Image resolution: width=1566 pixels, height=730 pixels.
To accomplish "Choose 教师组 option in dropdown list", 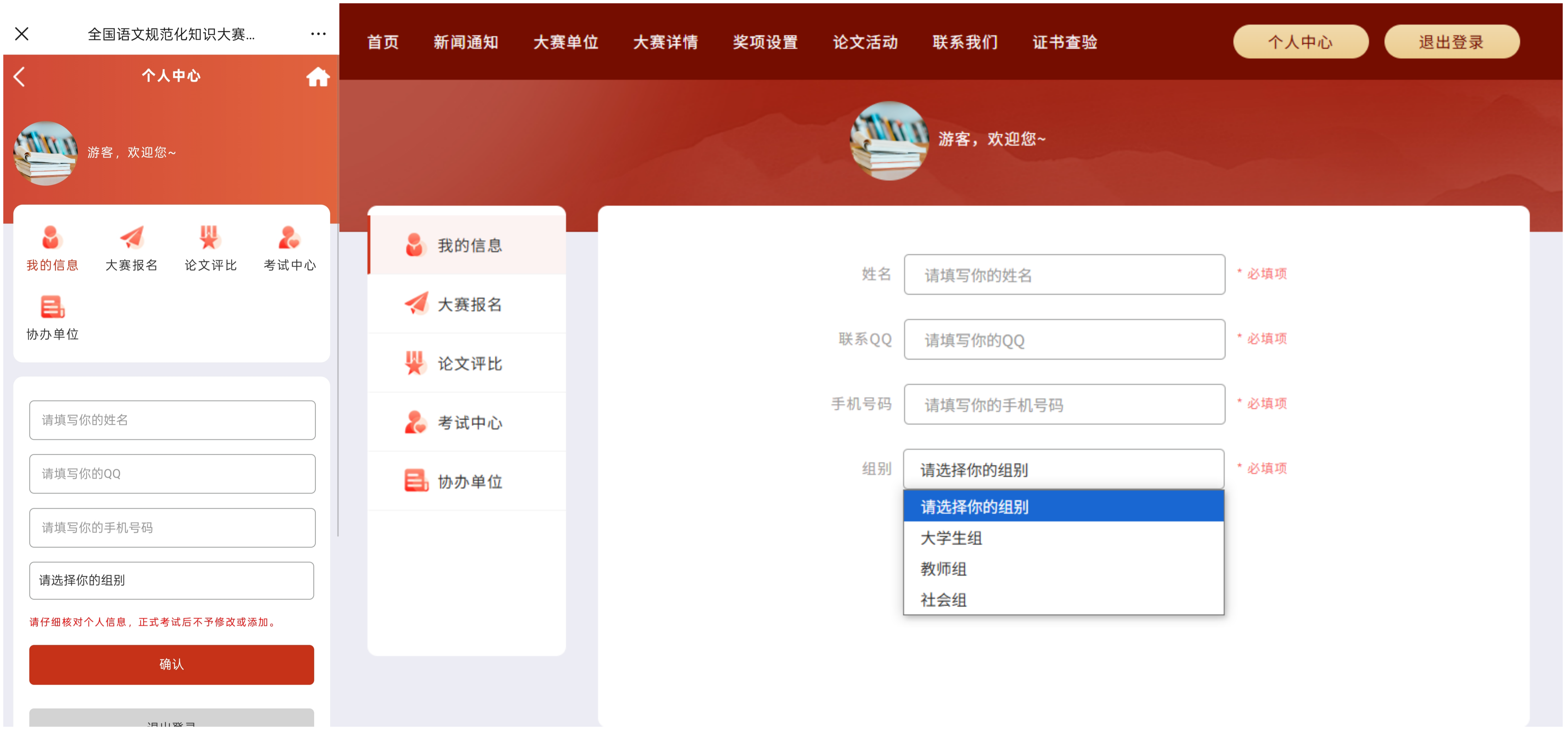I will click(x=943, y=569).
